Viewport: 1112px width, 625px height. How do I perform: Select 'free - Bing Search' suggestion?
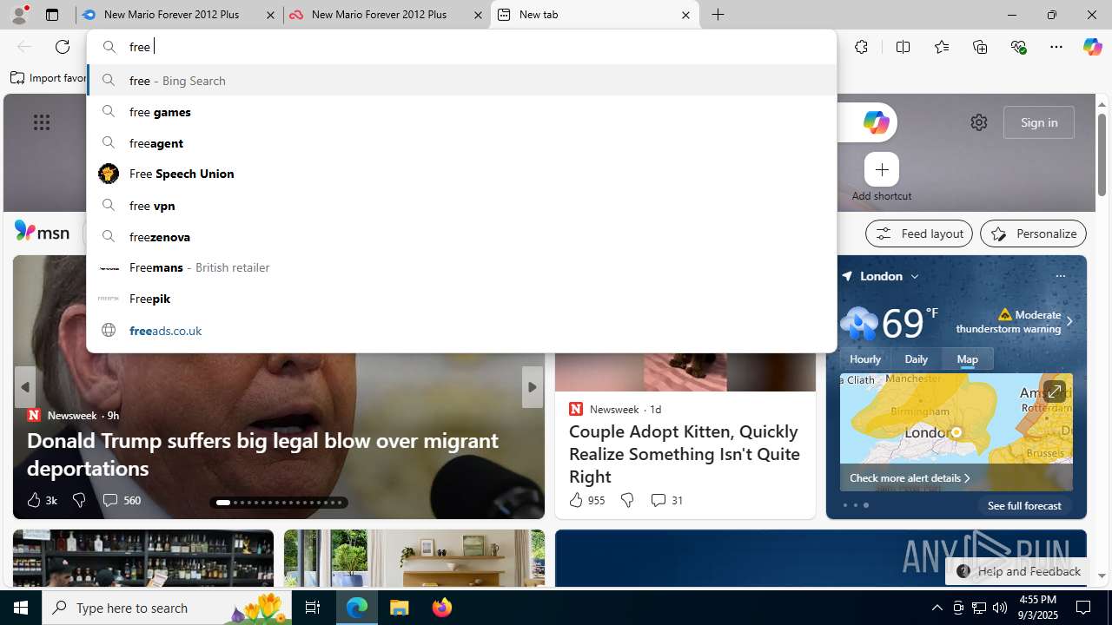[461, 80]
